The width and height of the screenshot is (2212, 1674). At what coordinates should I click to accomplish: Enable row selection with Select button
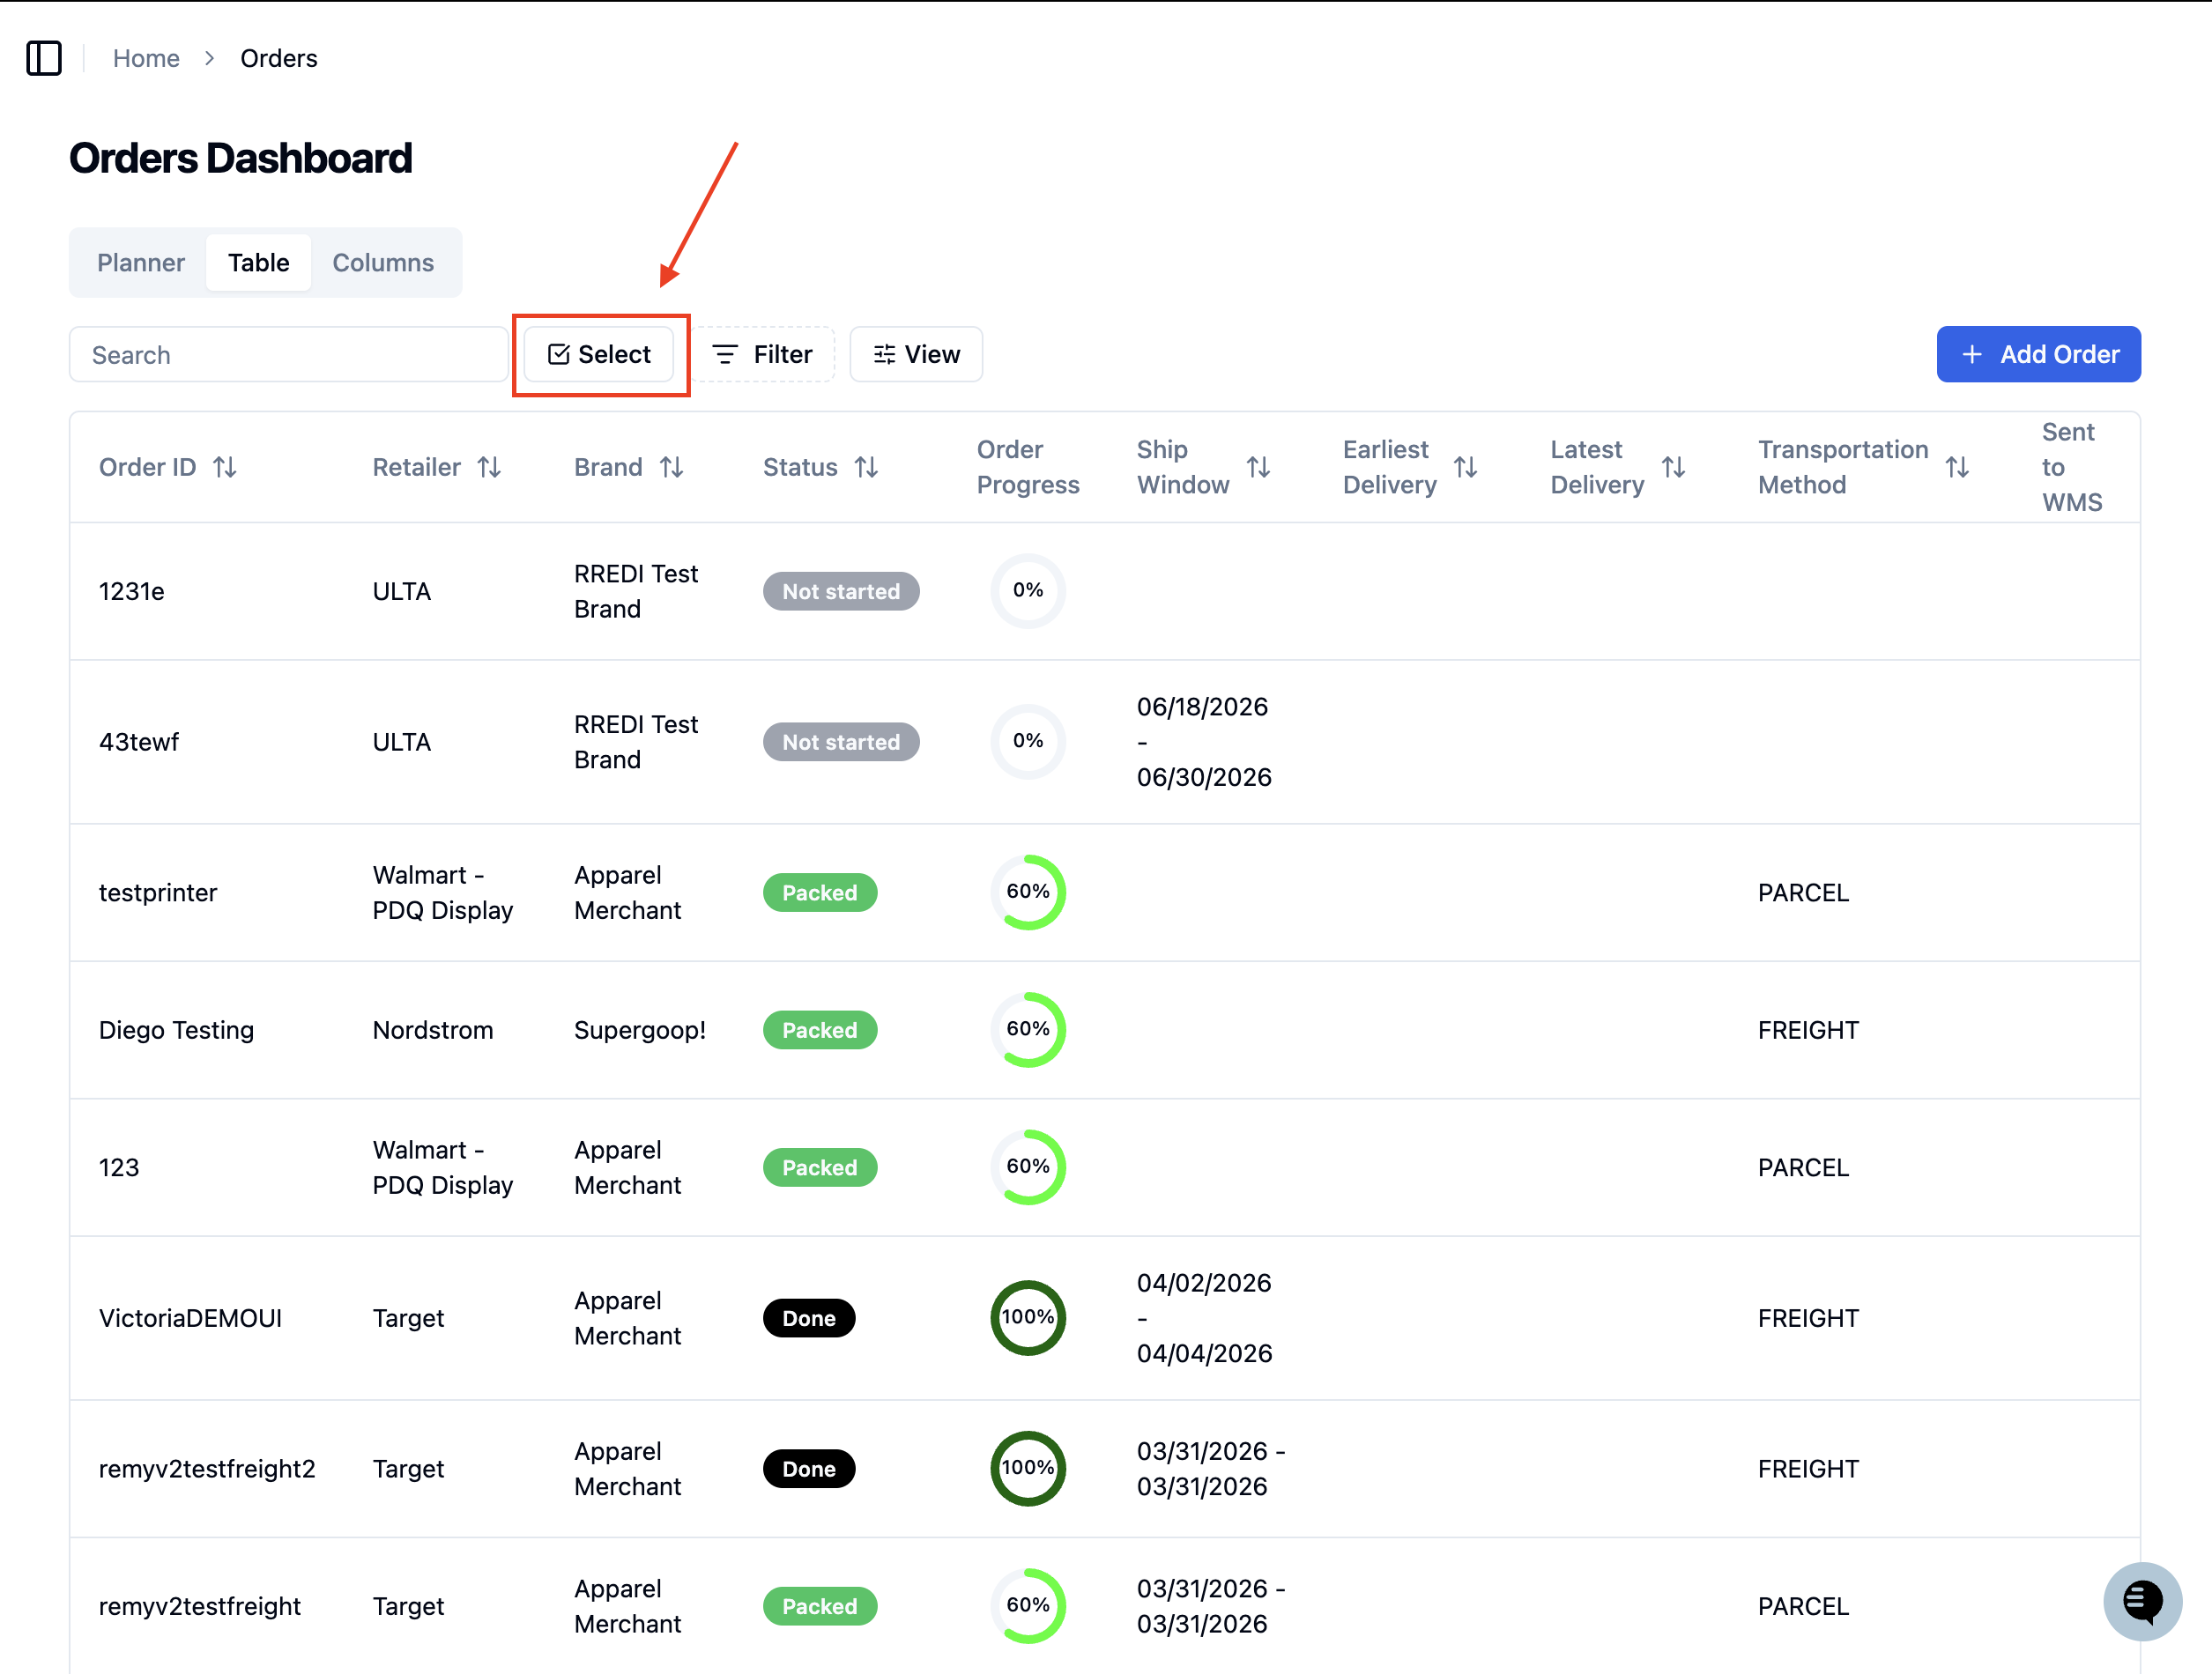(599, 354)
